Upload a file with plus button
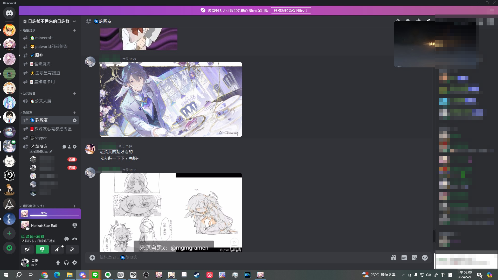 92,257
